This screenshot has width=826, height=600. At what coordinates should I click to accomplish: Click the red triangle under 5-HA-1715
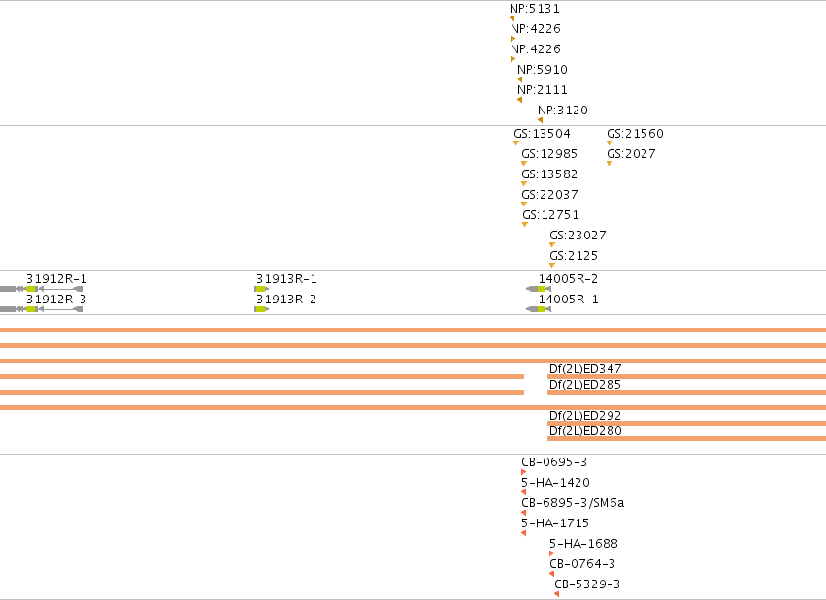pyautogui.click(x=523, y=533)
